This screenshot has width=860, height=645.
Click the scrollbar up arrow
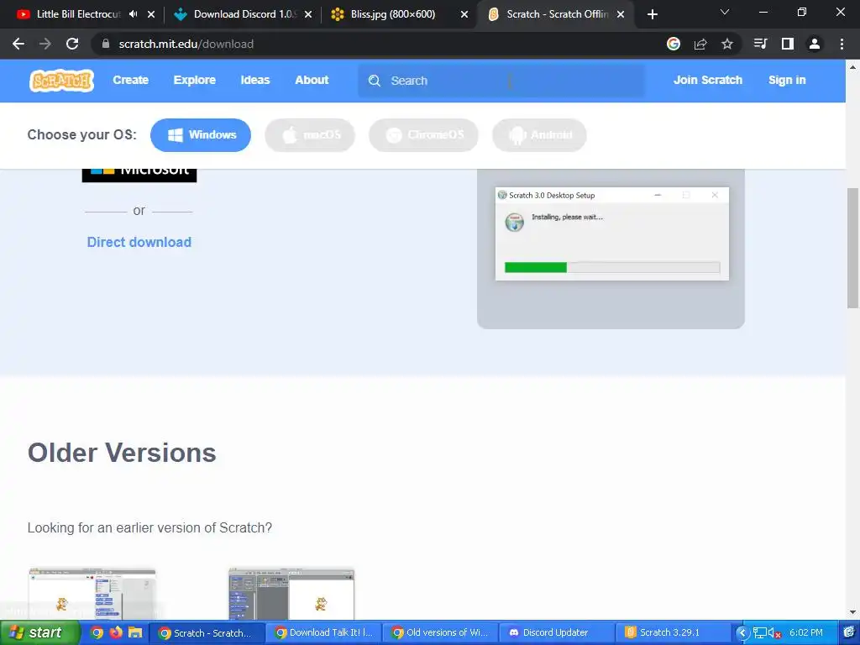[853, 67]
